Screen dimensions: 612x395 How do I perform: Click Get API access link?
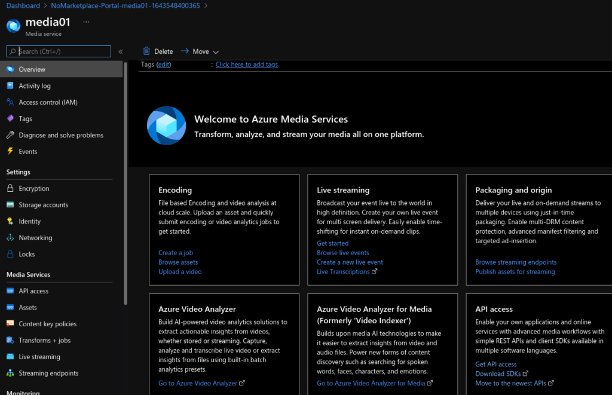(x=495, y=364)
